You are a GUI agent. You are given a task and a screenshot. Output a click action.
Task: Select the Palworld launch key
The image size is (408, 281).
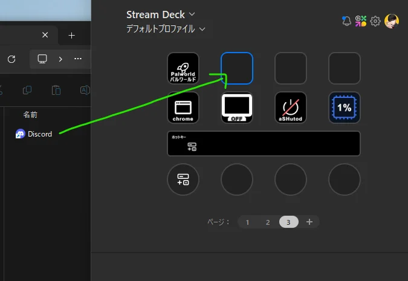point(183,68)
